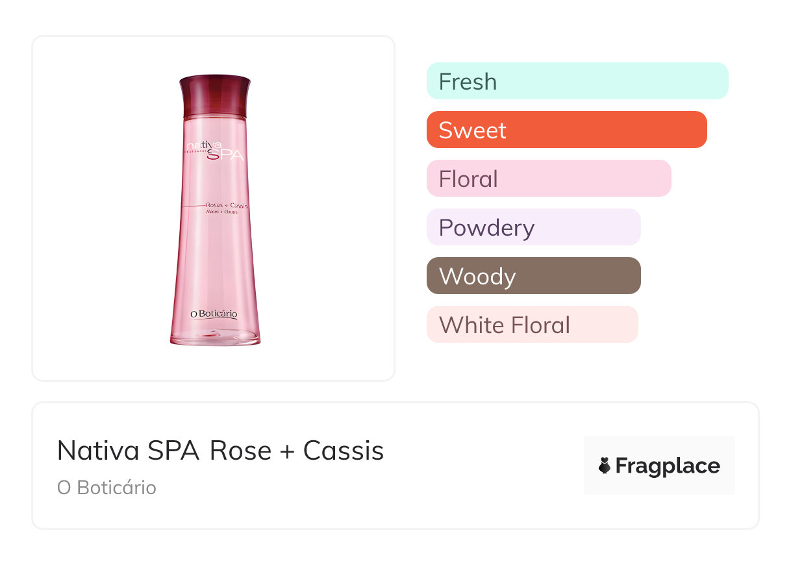The width and height of the screenshot is (791, 561).
Task: Click the White Floral accord bar
Action: (532, 325)
